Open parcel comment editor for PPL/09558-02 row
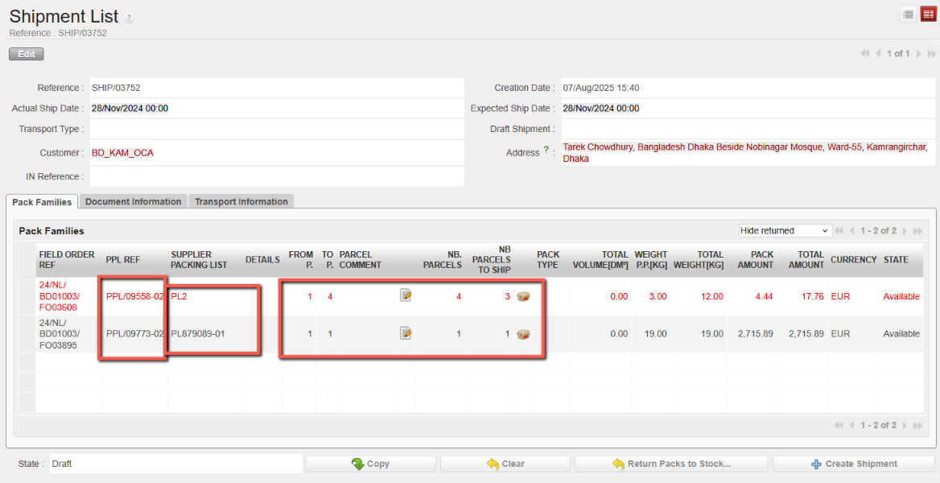 (x=406, y=295)
